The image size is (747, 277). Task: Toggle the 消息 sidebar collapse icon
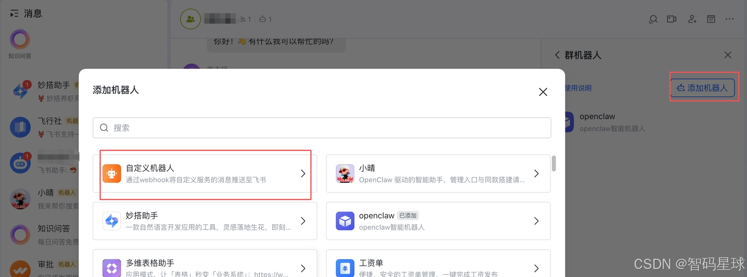[14, 14]
